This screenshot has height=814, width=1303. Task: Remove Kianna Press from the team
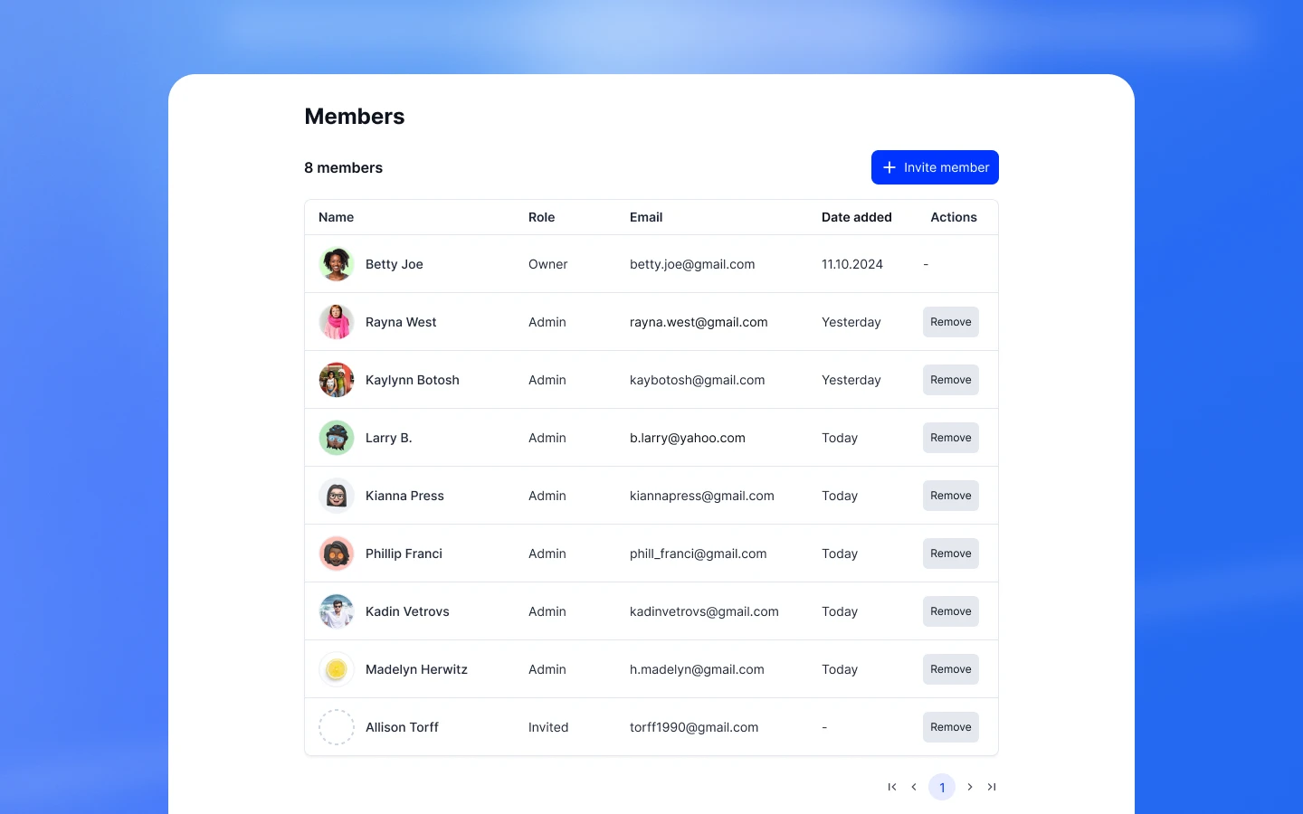coord(950,496)
